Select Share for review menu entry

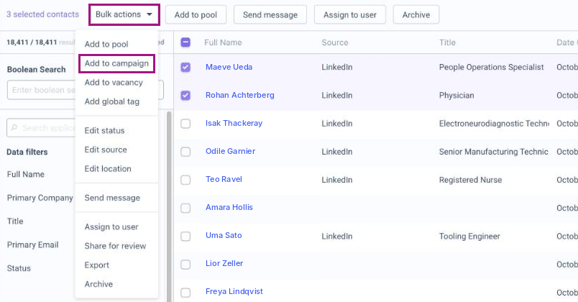pyautogui.click(x=115, y=246)
